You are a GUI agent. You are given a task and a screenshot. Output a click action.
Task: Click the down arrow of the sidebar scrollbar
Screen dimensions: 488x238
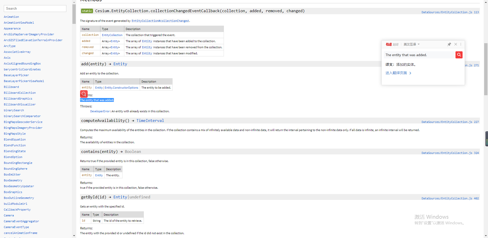click(x=74, y=236)
